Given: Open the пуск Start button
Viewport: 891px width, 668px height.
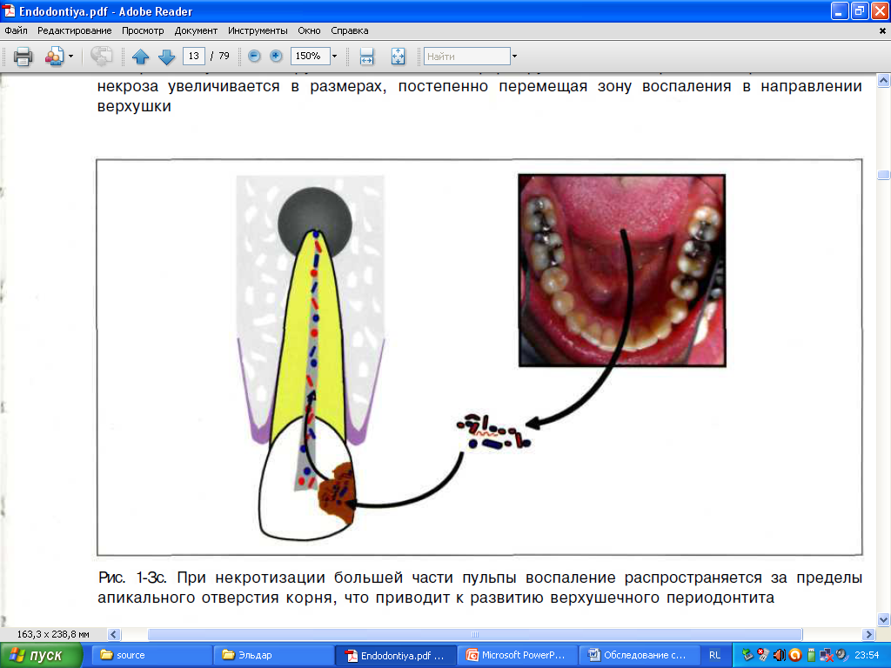Looking at the screenshot, I should coord(41,656).
